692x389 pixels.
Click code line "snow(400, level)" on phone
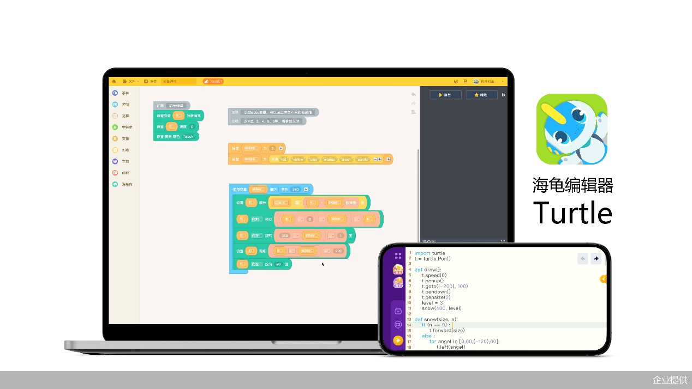pyautogui.click(x=442, y=308)
